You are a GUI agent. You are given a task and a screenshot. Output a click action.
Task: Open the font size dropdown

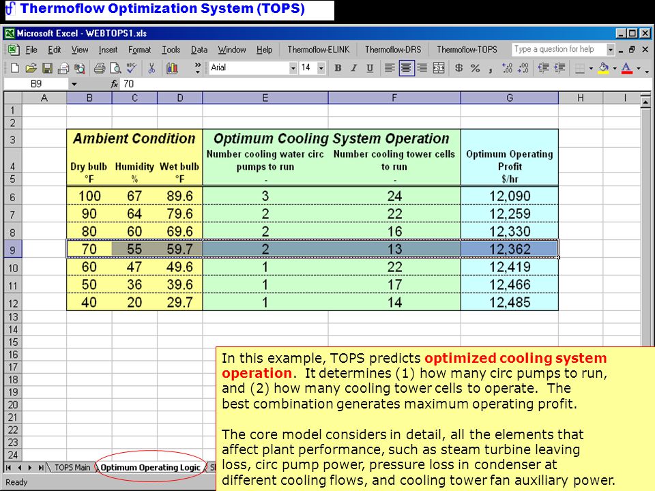click(321, 68)
